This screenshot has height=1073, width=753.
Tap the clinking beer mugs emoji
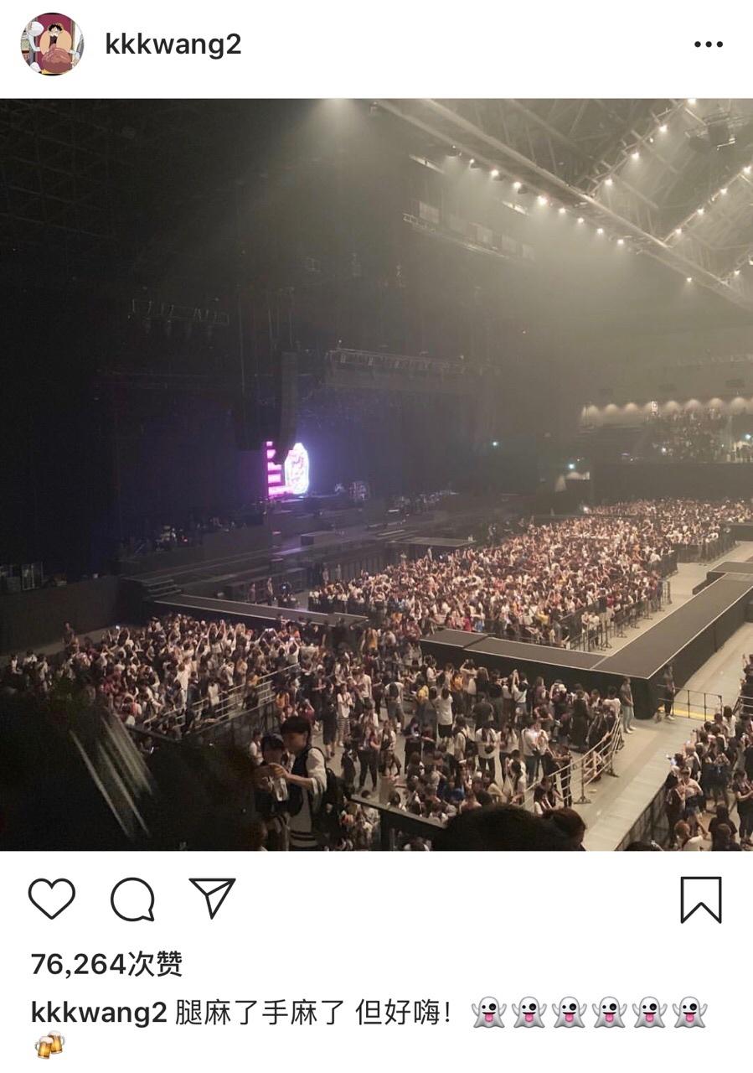49,1045
